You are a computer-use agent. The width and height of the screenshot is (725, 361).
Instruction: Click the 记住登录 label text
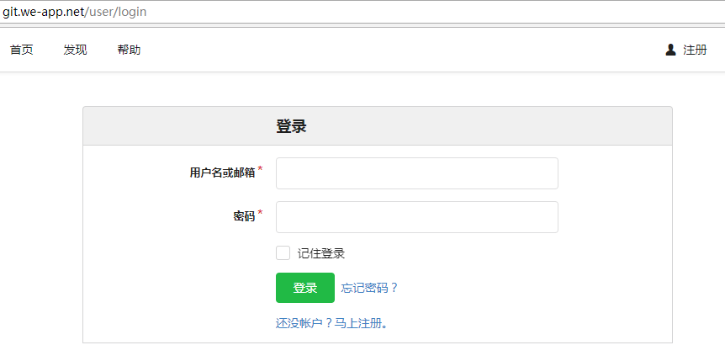coord(320,253)
